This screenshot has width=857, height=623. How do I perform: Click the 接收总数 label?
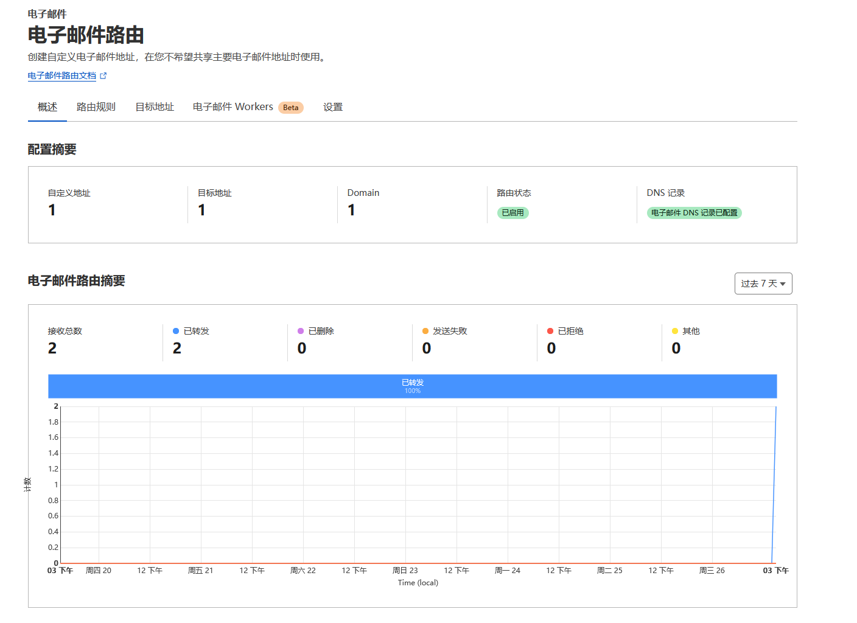65,331
